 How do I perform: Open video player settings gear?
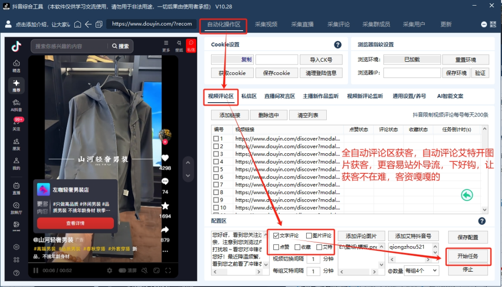point(110,270)
